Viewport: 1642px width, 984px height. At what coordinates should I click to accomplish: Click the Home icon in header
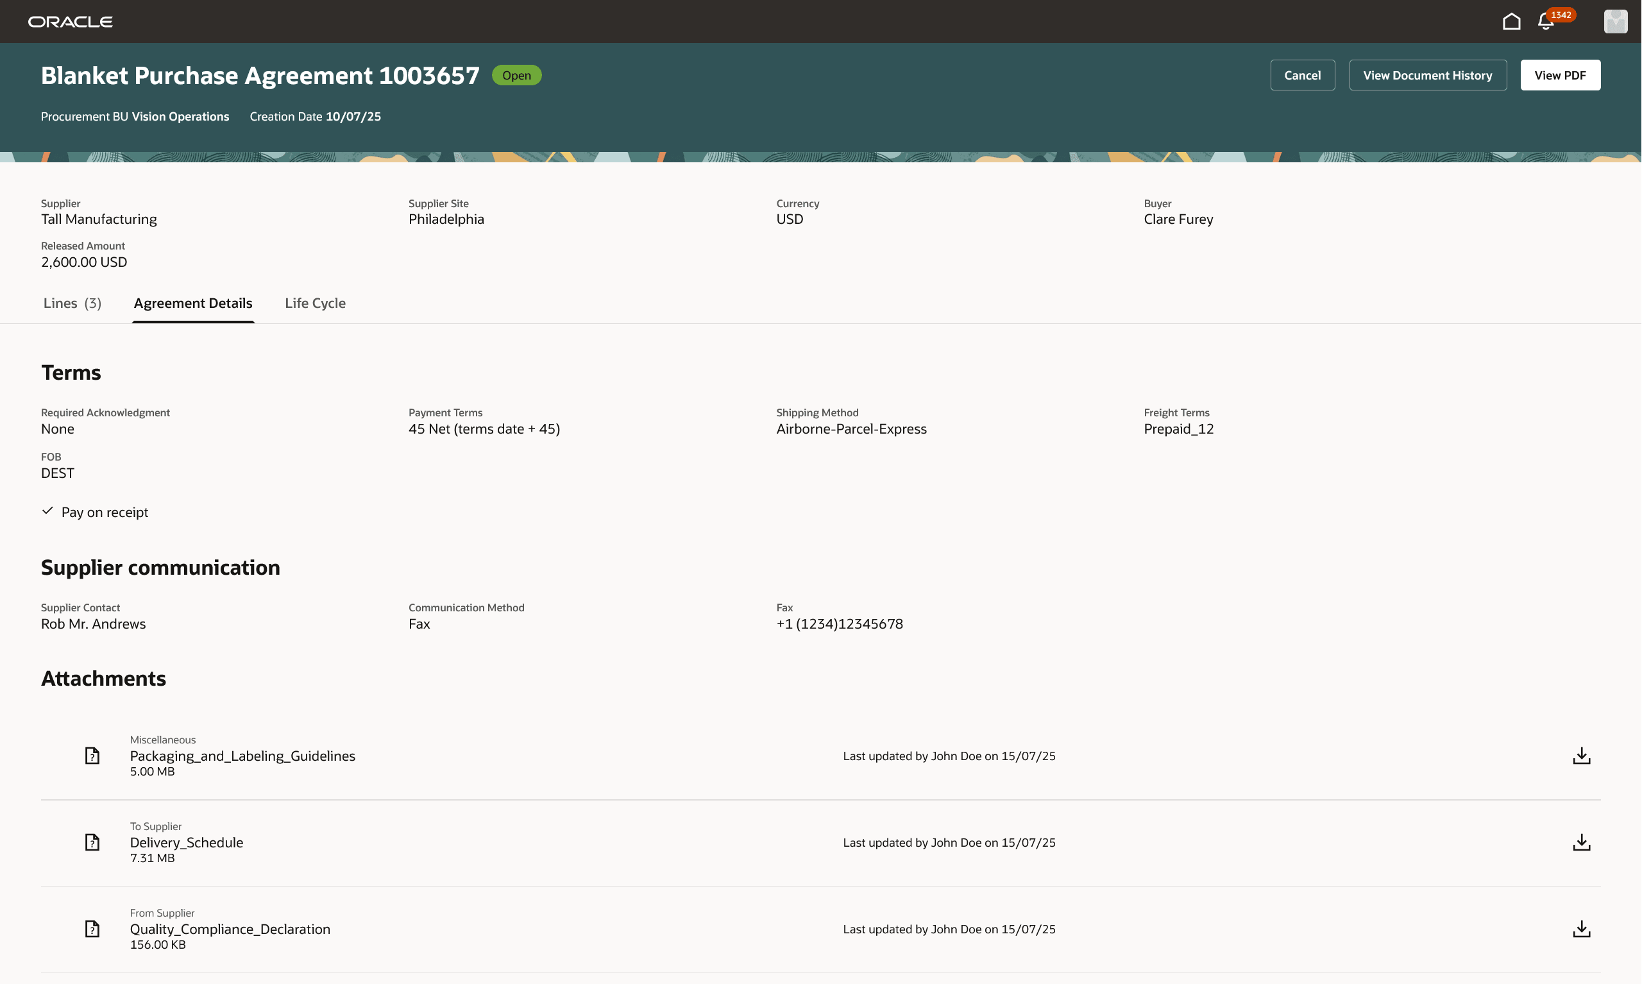(x=1511, y=22)
